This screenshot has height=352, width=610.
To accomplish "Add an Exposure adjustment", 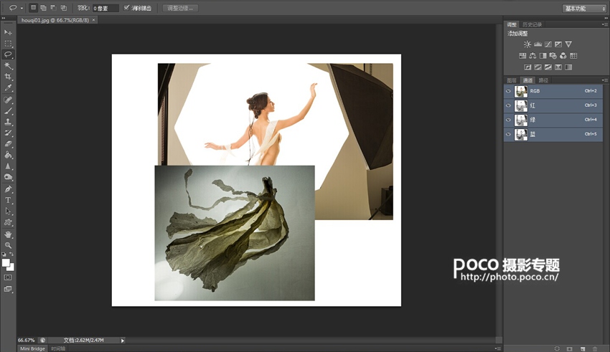I will point(558,44).
